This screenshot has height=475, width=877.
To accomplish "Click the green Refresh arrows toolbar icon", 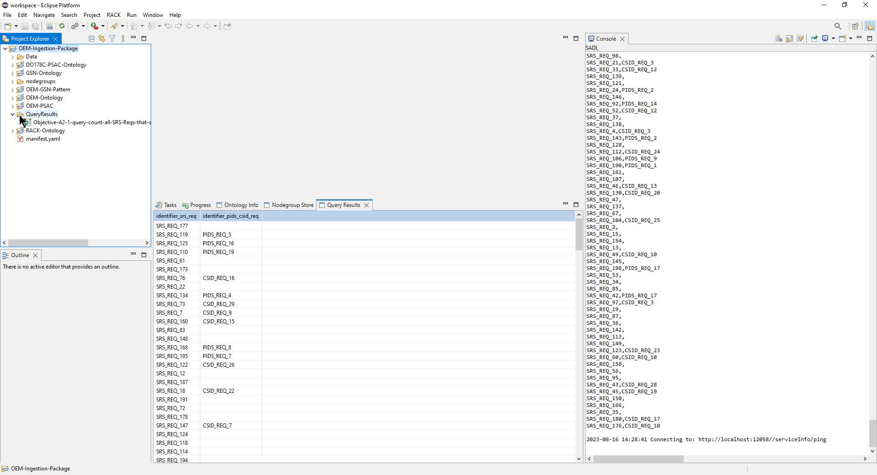I will click(62, 26).
